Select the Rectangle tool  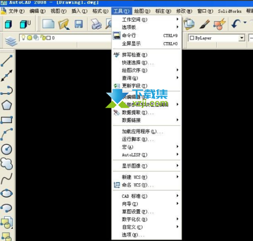click(x=6, y=120)
